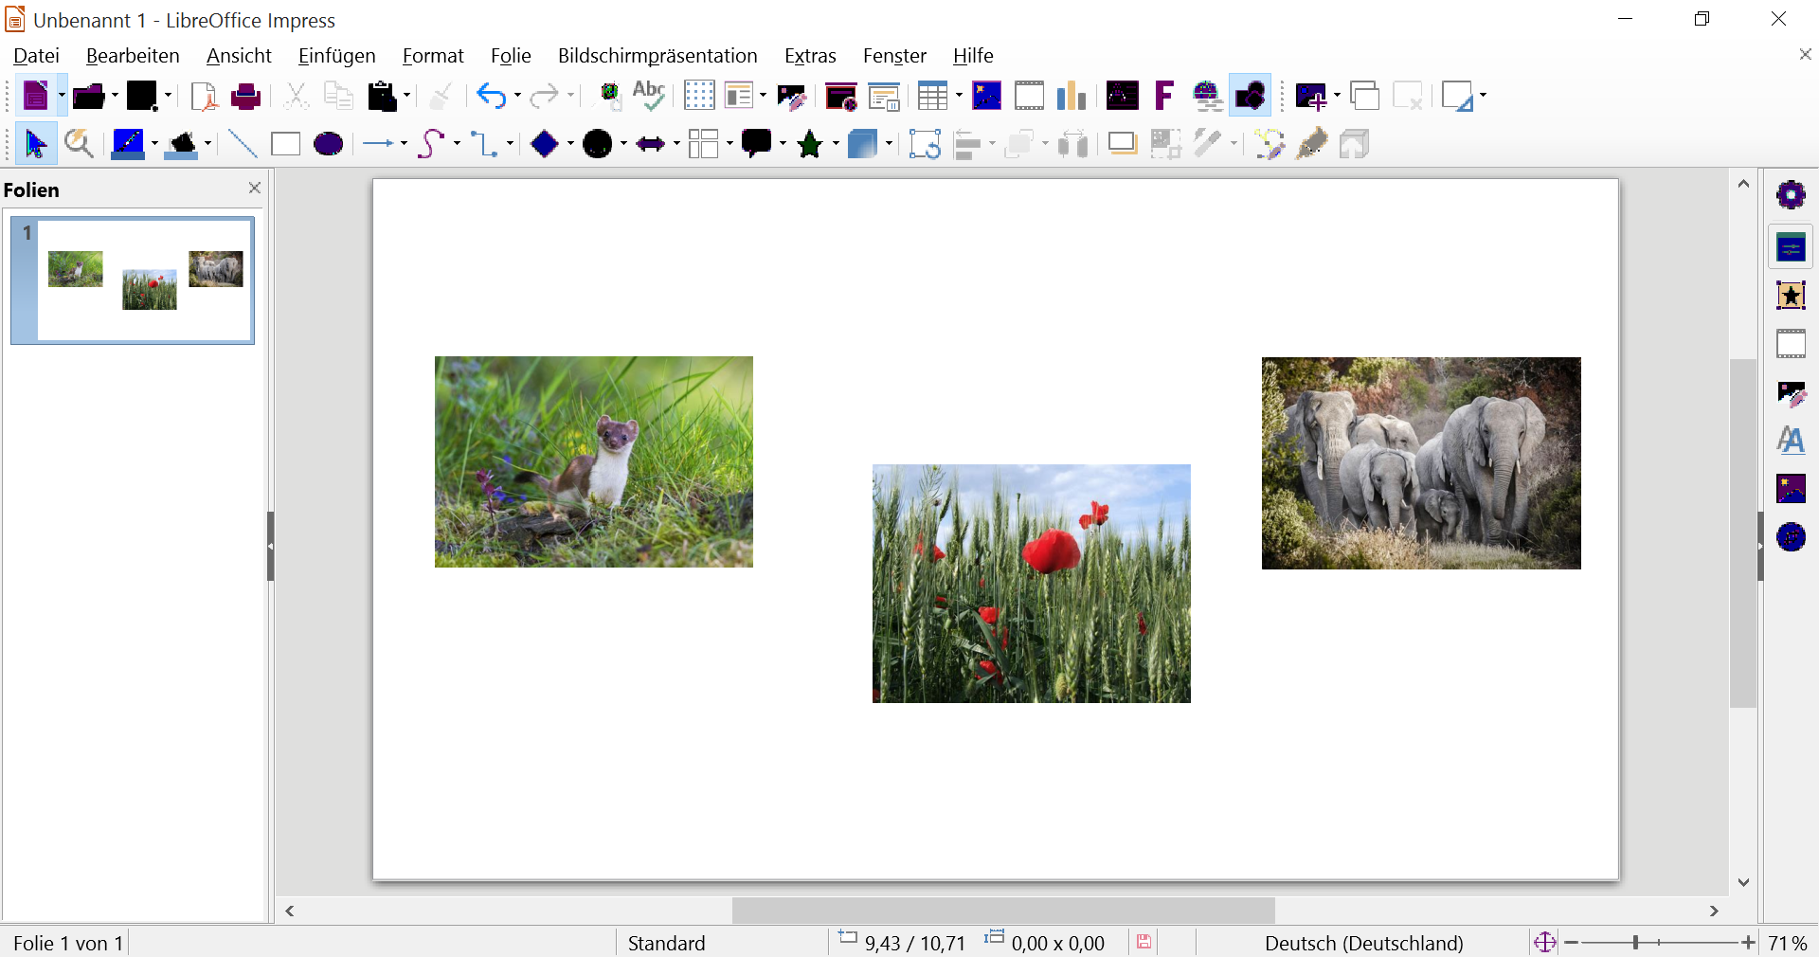This screenshot has height=957, width=1819.
Task: Open the callout shapes dropdown arrow
Action: [x=783, y=144]
